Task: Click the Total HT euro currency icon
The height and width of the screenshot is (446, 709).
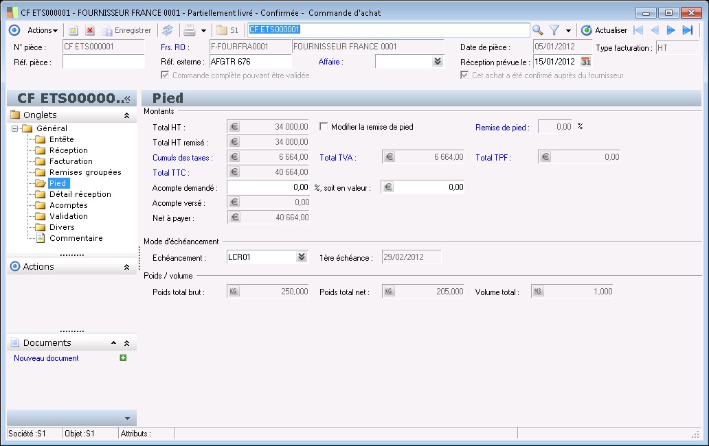Action: click(x=234, y=127)
